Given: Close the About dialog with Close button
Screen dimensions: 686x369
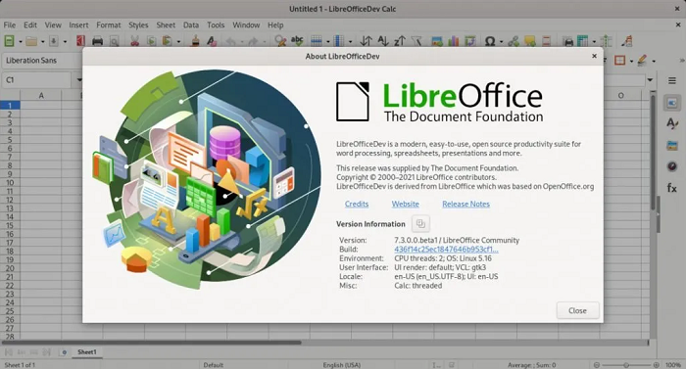Looking at the screenshot, I should click(x=577, y=310).
